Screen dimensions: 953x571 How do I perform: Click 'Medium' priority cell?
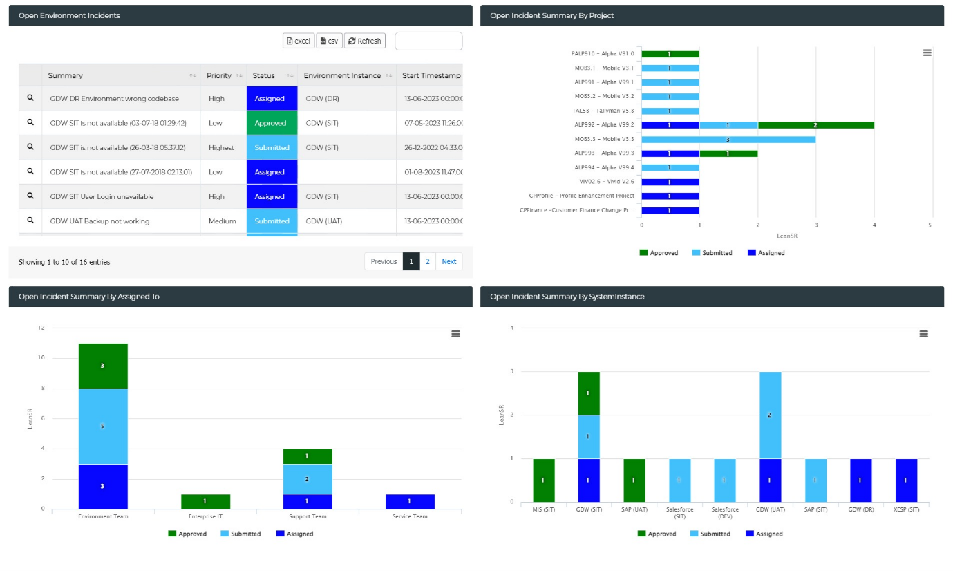[x=223, y=221]
